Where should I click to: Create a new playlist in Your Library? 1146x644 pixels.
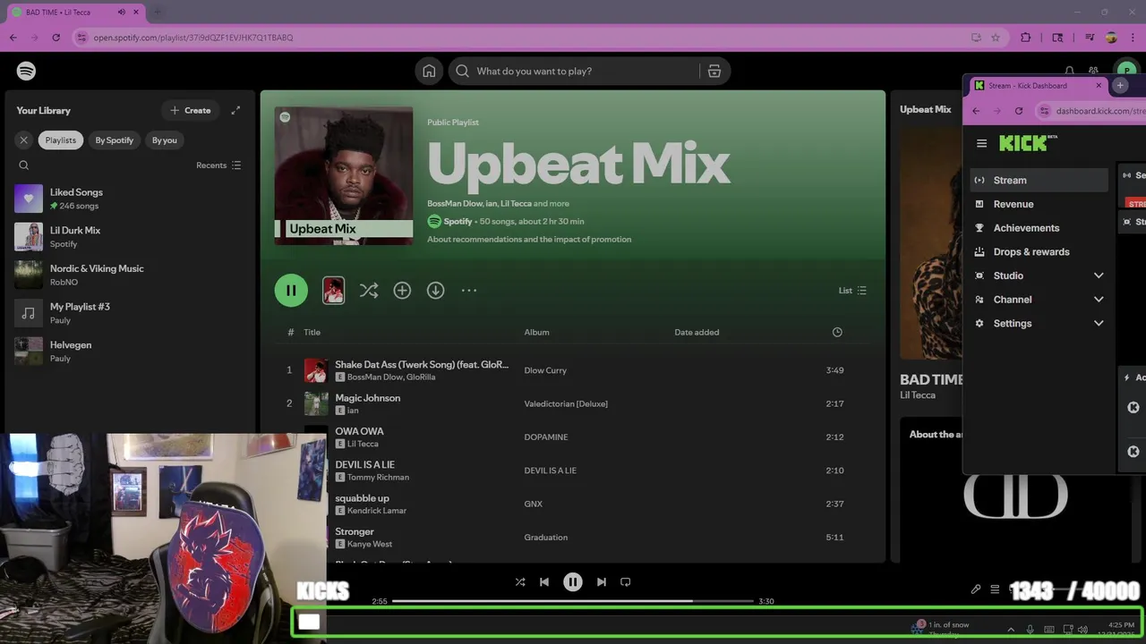pyautogui.click(x=191, y=110)
